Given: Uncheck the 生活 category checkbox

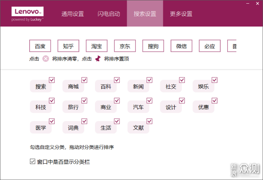Looking at the screenshot, I should pyautogui.click(x=117, y=121).
